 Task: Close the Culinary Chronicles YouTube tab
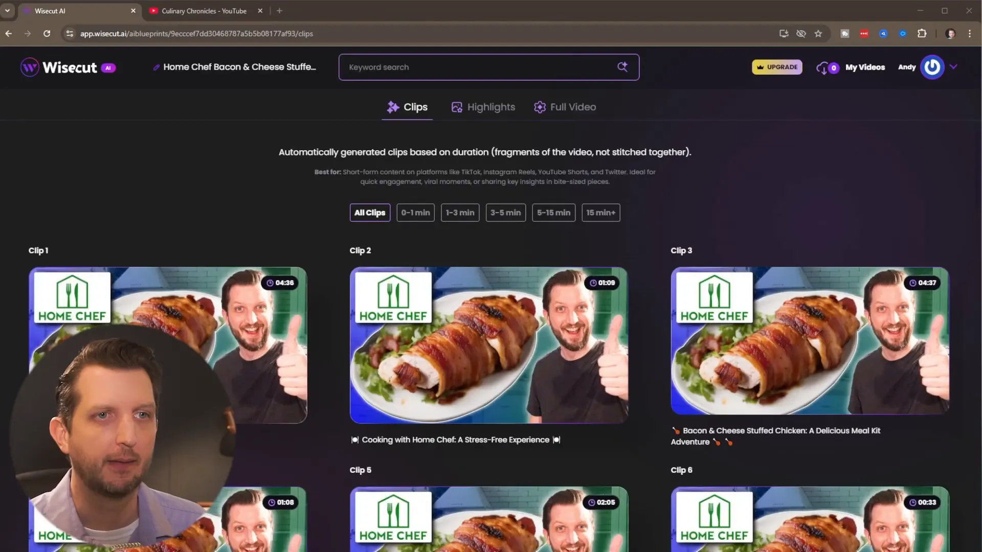pos(260,11)
